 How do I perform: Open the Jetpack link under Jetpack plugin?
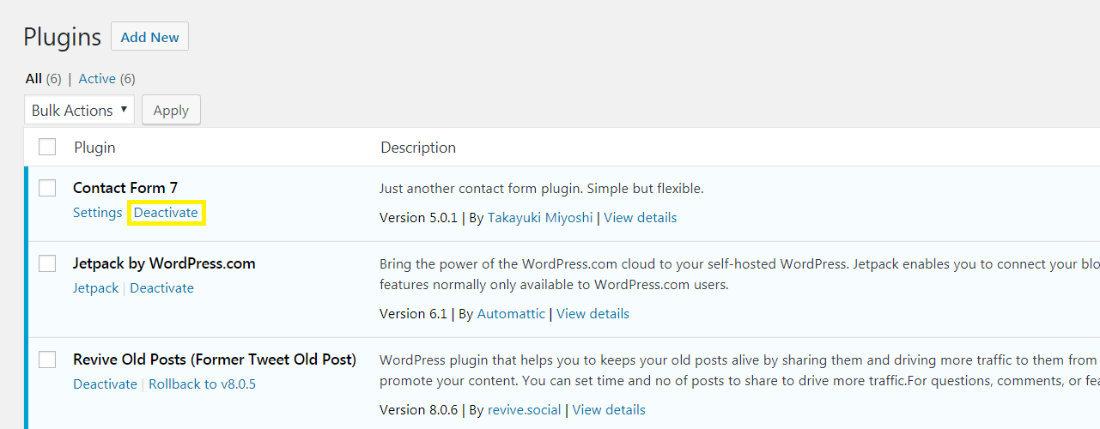pos(96,288)
